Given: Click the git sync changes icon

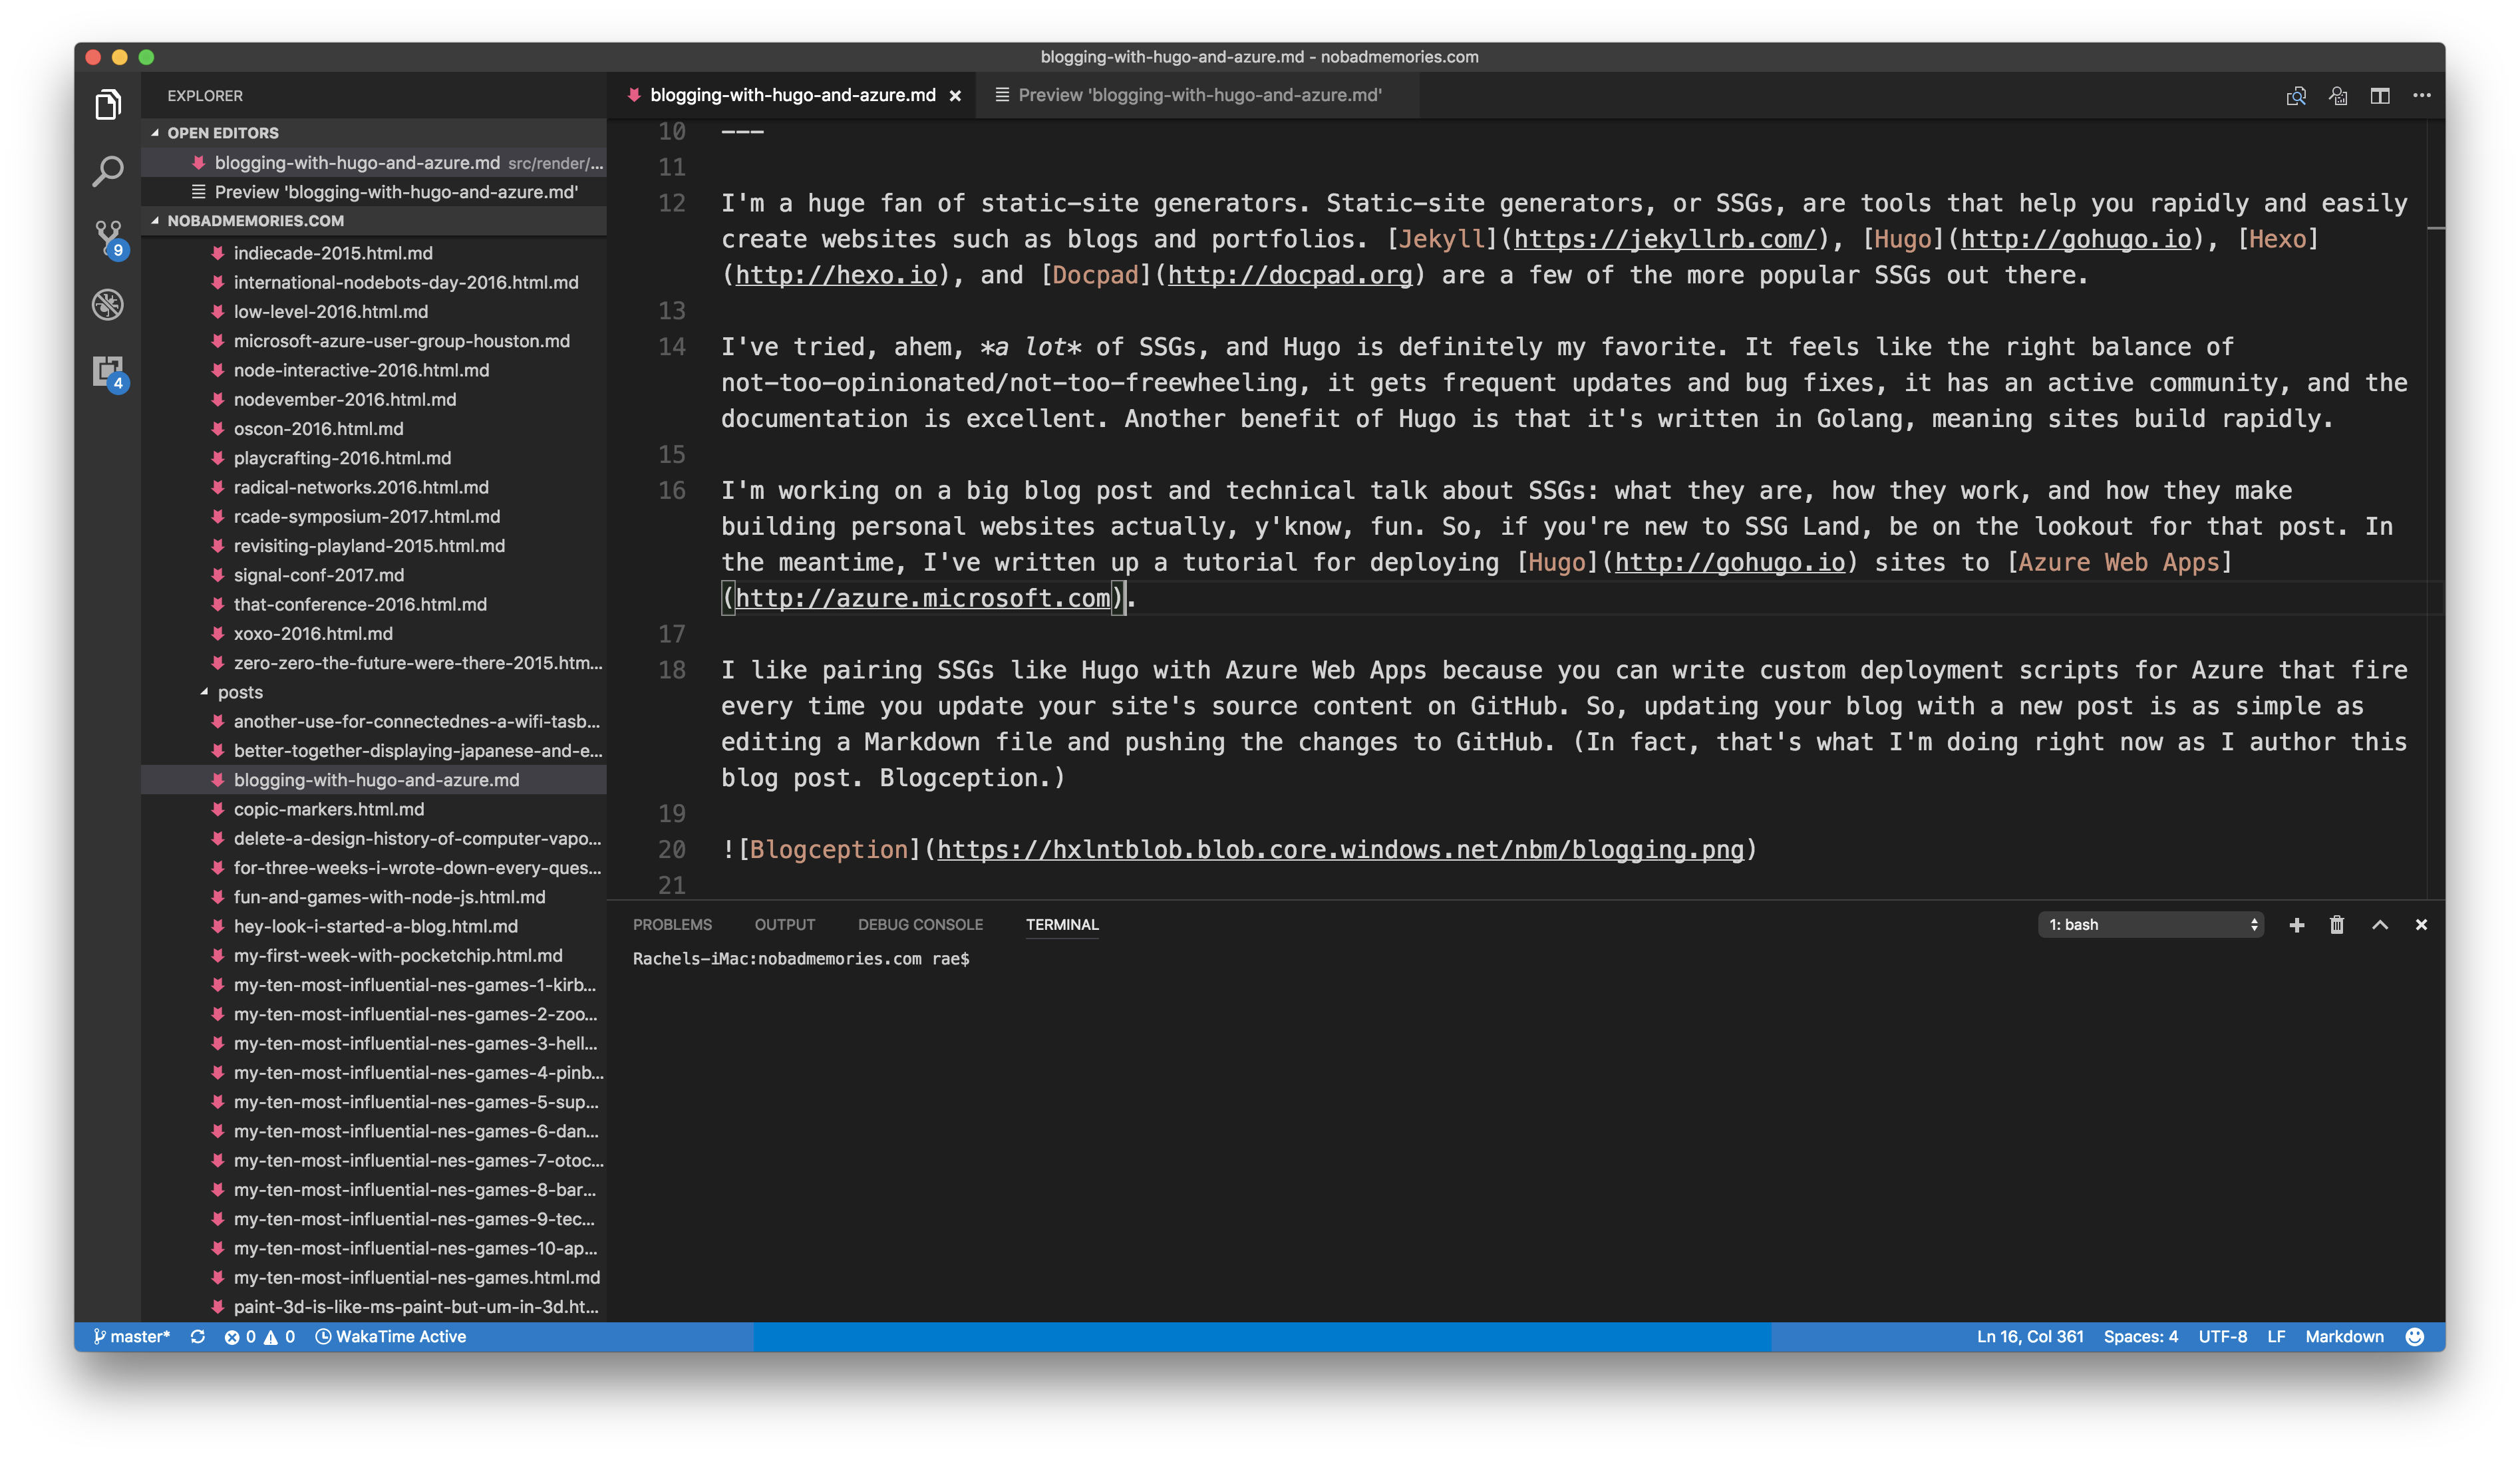Looking at the screenshot, I should [x=198, y=1337].
